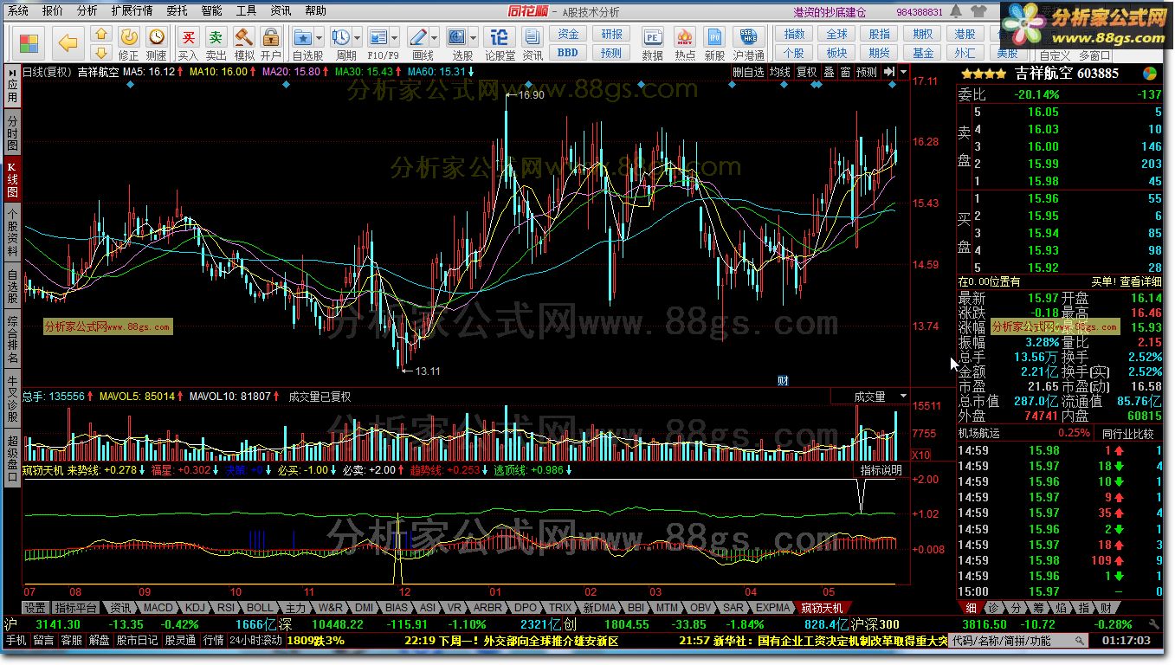Toggle 叠 overlay mode on chart

(829, 73)
